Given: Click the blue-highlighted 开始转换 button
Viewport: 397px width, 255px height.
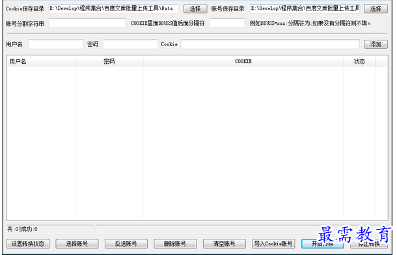Looking at the screenshot, I should coord(322,244).
